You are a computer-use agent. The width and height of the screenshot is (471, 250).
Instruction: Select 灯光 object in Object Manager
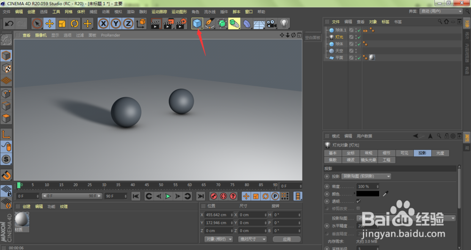[339, 37]
